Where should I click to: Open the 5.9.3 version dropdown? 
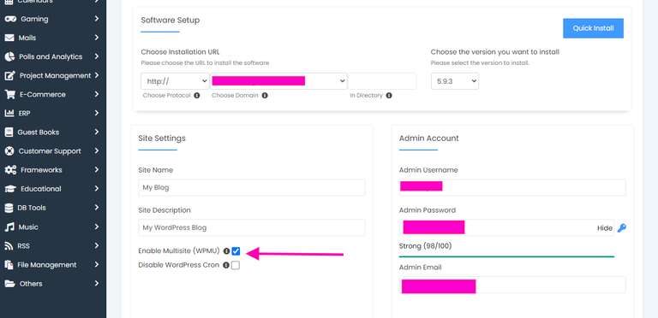point(455,81)
